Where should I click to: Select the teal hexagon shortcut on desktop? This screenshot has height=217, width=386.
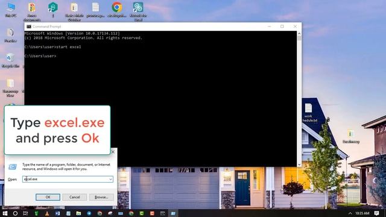pyautogui.click(x=53, y=10)
